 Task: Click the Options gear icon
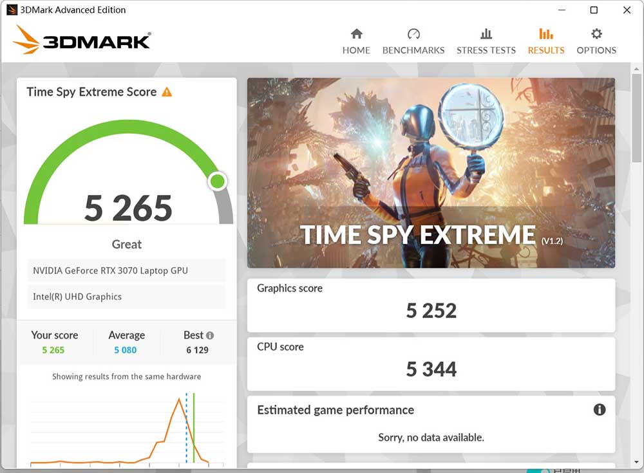[x=596, y=33]
